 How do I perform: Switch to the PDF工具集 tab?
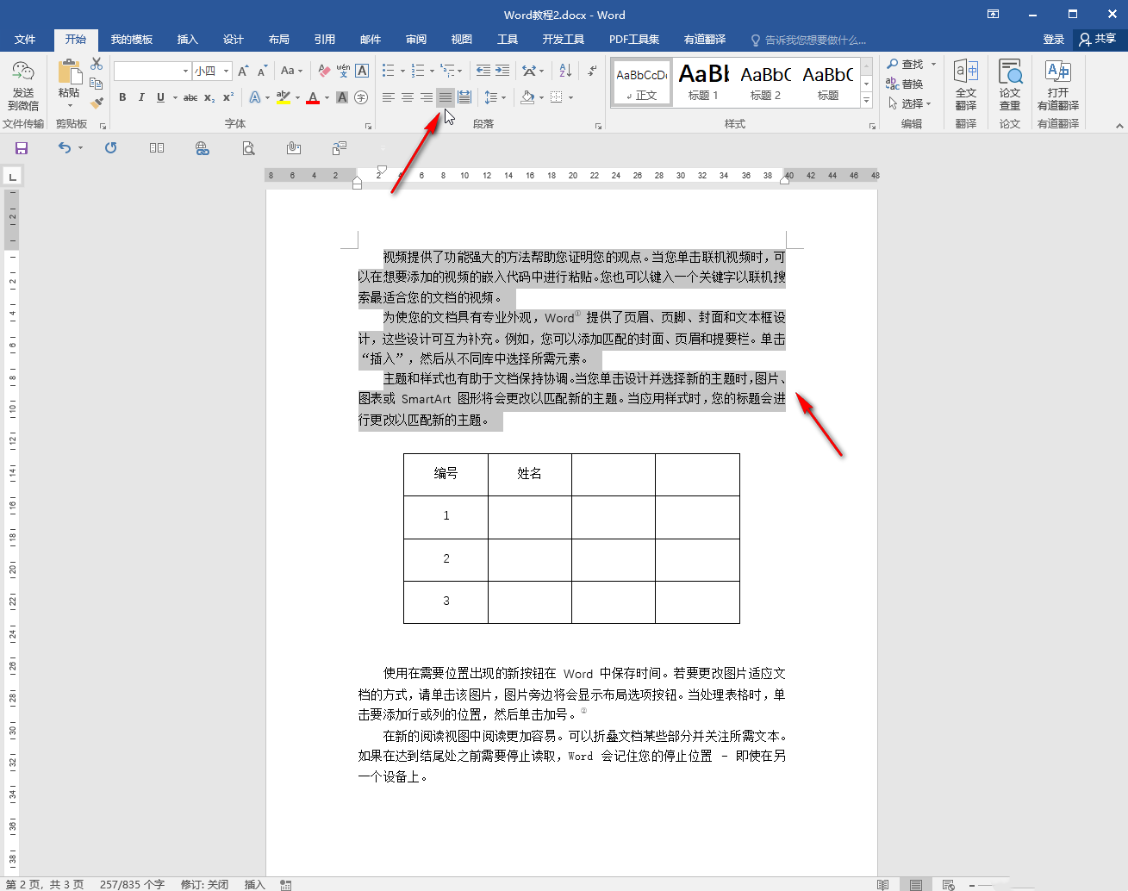pyautogui.click(x=634, y=40)
